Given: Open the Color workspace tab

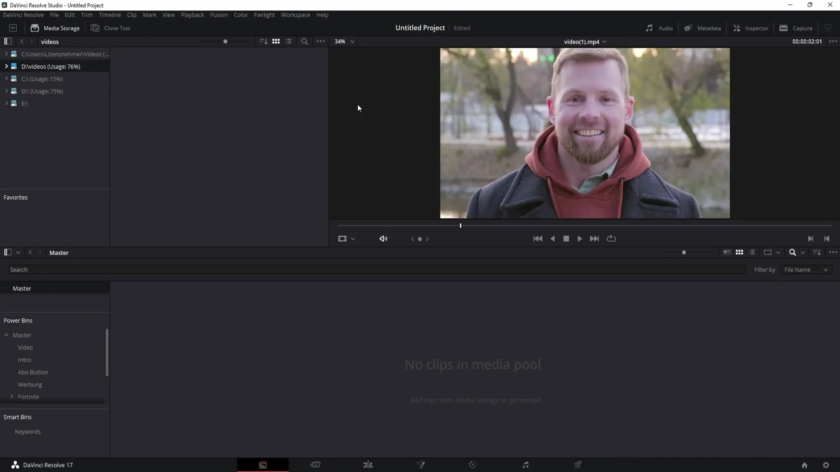Looking at the screenshot, I should click(472, 465).
